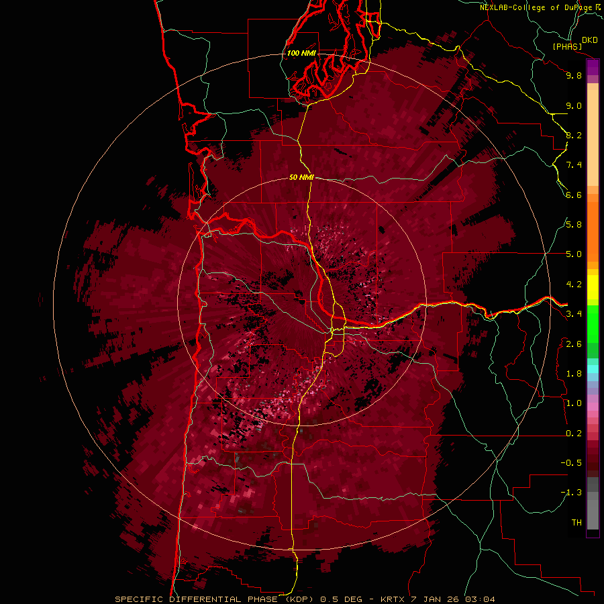This screenshot has width=604, height=604.
Task: Click the -1.3 value on the color scale
Action: [571, 493]
